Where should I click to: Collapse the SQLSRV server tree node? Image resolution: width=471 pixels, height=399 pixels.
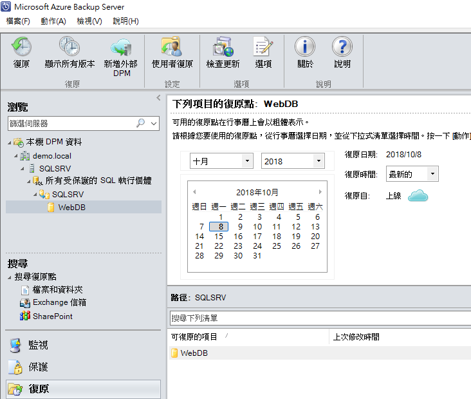point(23,168)
